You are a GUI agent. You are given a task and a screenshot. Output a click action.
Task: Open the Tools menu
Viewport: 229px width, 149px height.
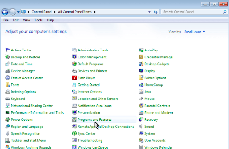(x=38, y=20)
